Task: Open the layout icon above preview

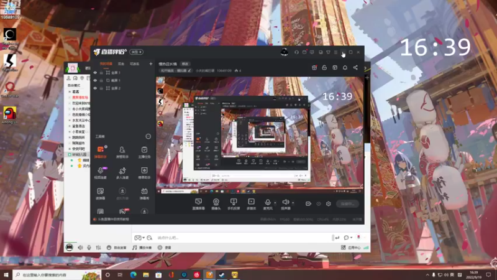Action: [335, 68]
